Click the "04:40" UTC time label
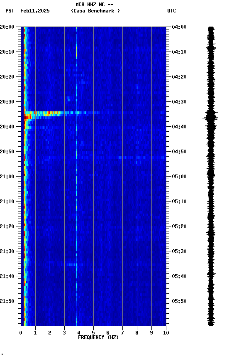The image size is (229, 359). (x=179, y=127)
